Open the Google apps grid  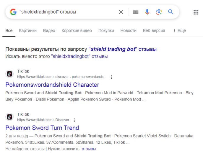pyautogui.click(x=196, y=12)
